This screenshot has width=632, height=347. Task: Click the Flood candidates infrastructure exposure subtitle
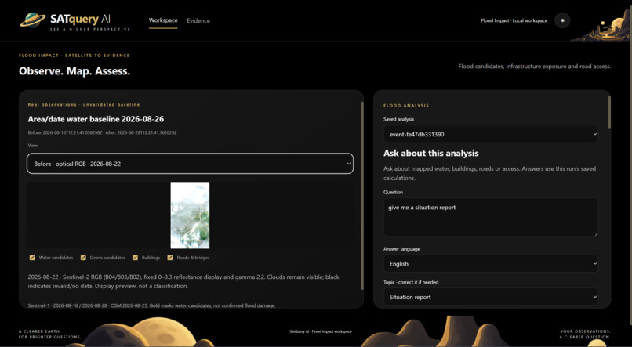(x=535, y=67)
